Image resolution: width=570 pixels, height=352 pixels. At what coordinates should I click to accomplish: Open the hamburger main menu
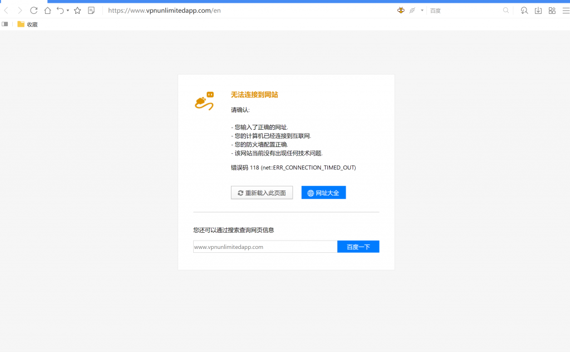pyautogui.click(x=566, y=11)
